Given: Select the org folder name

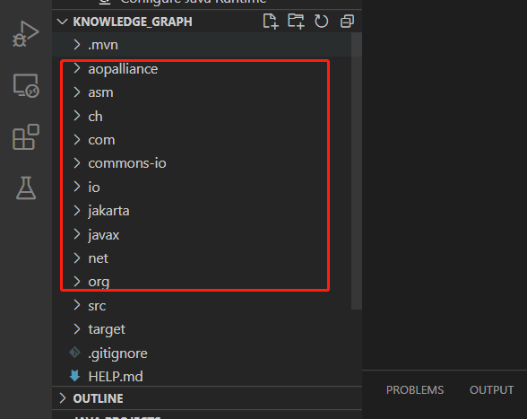Looking at the screenshot, I should (x=99, y=283).
